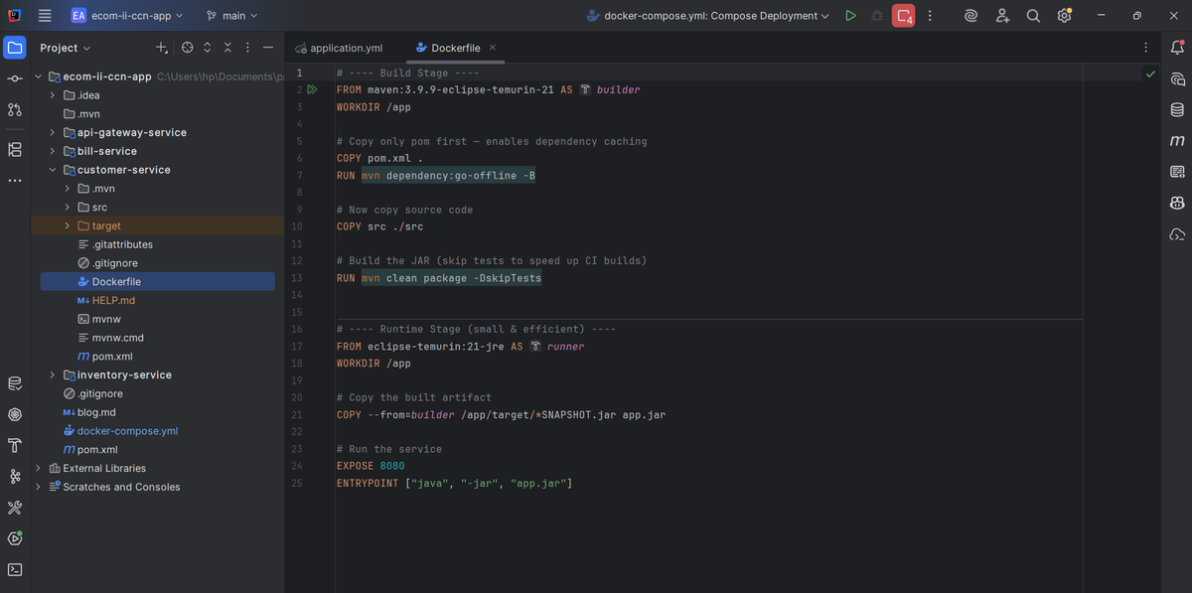1192x593 pixels.
Task: Open the Maven tool window
Action: (1177, 141)
